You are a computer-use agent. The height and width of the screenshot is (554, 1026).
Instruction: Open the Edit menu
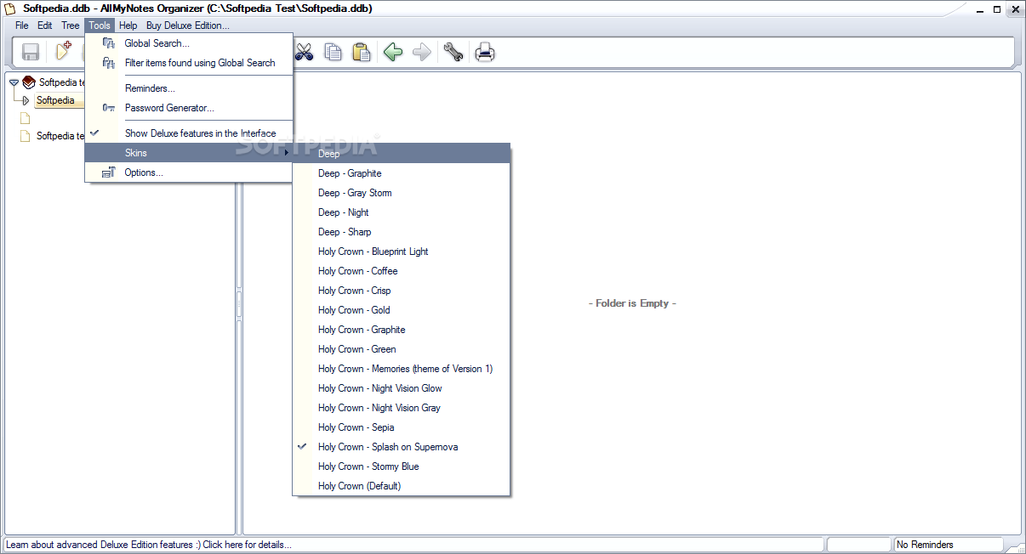click(x=45, y=25)
